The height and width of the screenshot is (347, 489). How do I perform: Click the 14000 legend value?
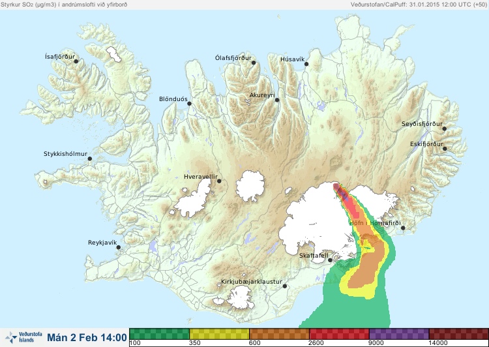437,343
